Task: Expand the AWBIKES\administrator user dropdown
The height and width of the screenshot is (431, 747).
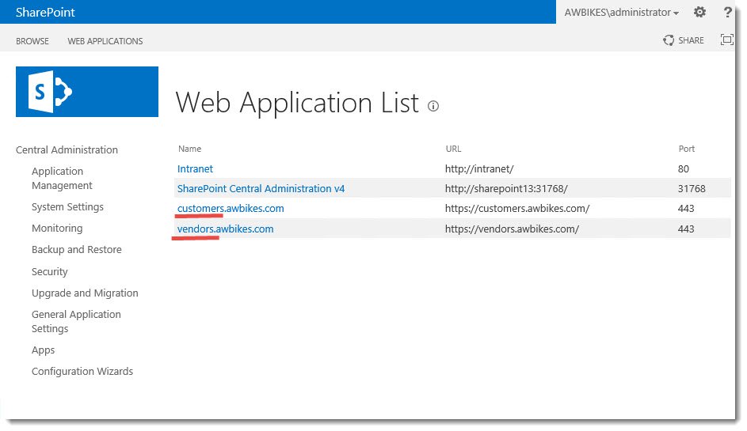Action: click(621, 13)
